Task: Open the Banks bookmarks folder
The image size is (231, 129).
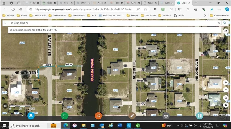Action: click(22, 15)
